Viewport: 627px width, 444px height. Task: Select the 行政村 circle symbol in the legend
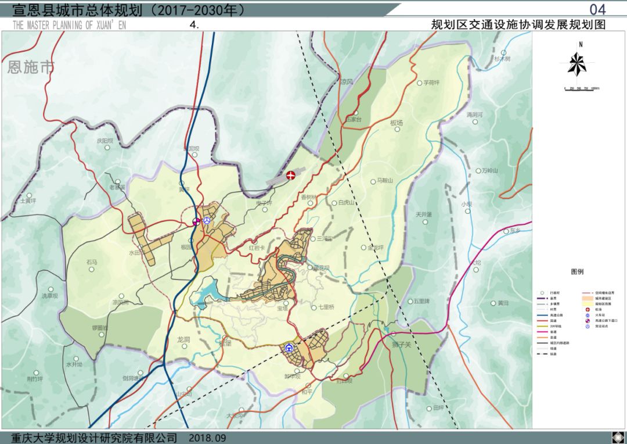click(x=542, y=293)
